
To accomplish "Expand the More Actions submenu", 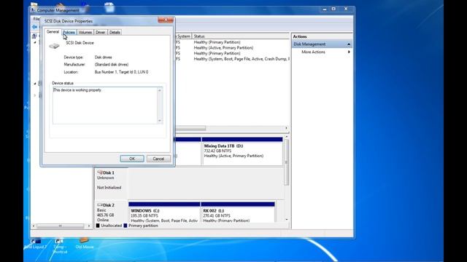I will point(349,52).
